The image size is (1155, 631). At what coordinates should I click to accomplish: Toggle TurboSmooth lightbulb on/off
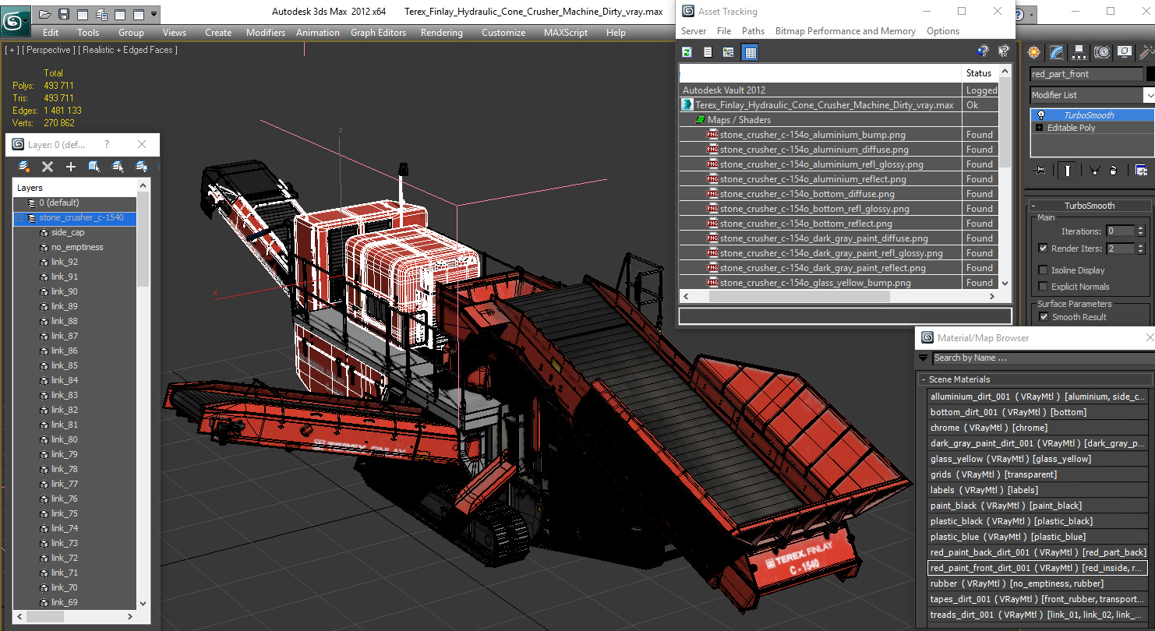(1040, 115)
